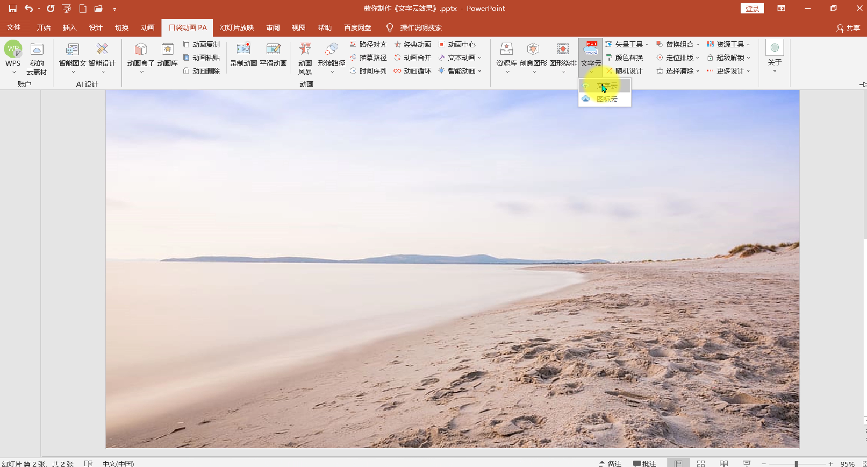Viewport: 867px width, 467px height.
Task: Switch to reading view icon
Action: (724, 463)
